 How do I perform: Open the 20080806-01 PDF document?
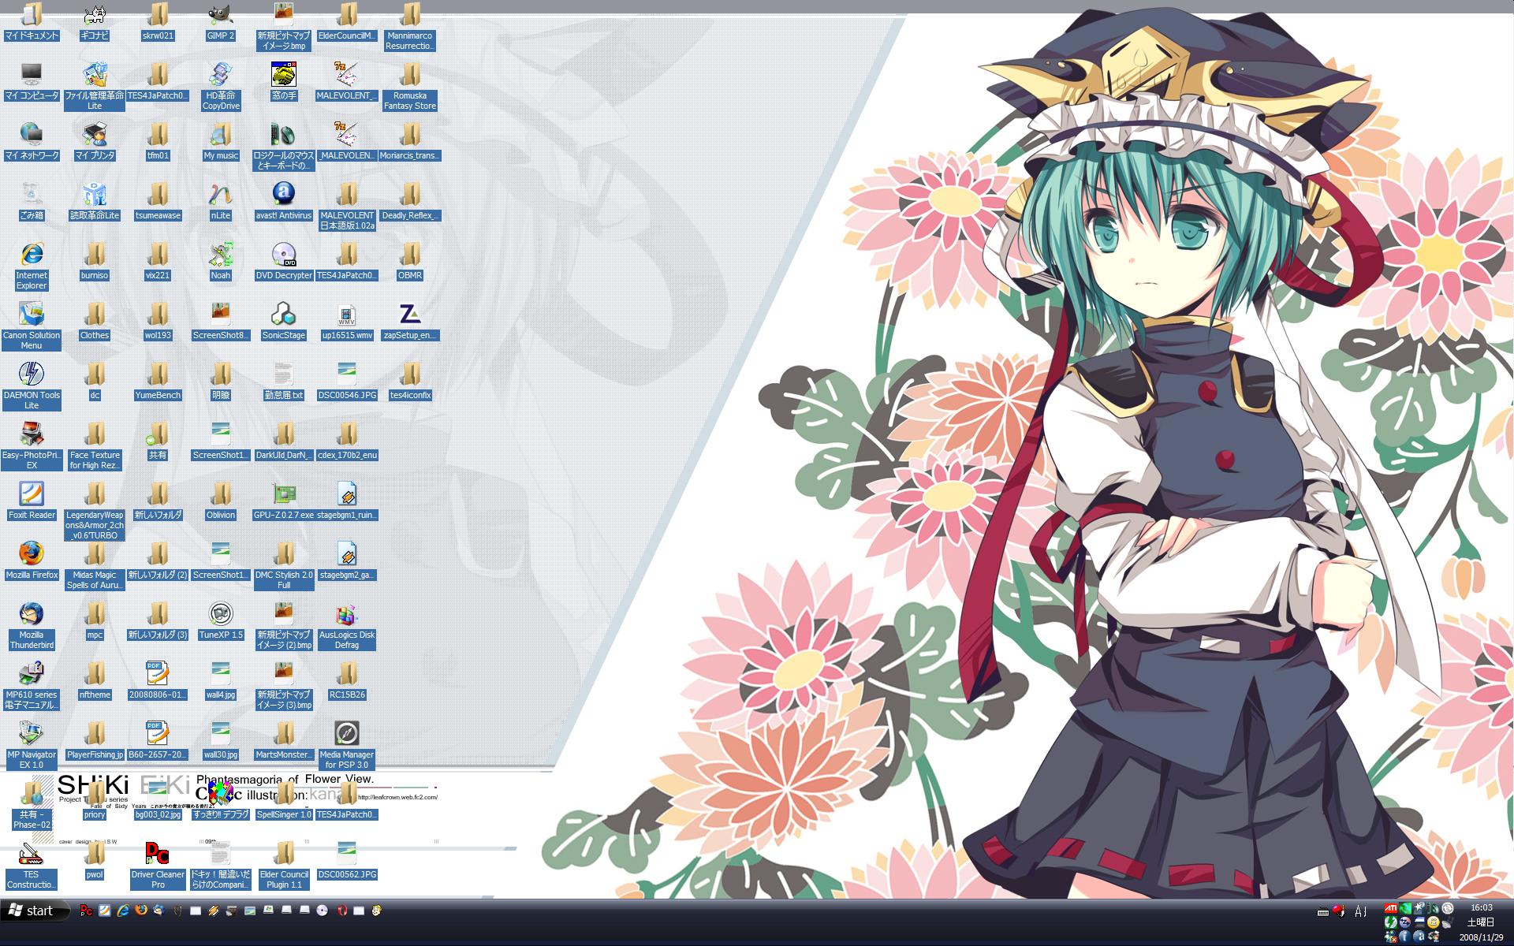(x=158, y=680)
